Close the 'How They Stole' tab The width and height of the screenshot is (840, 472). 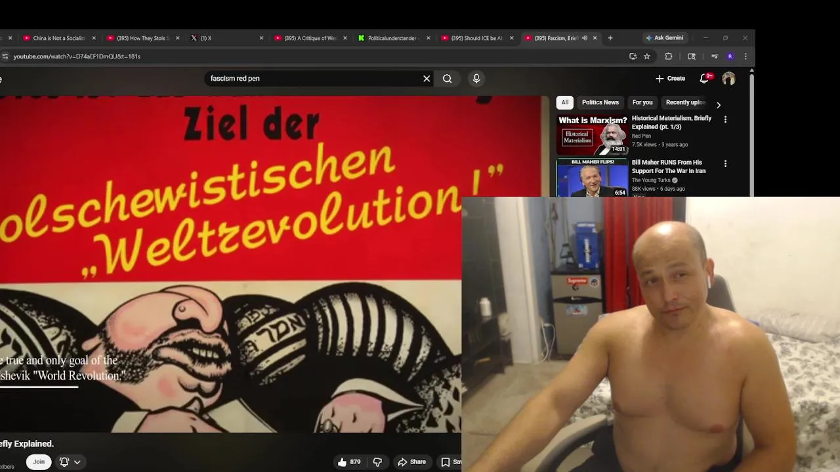pyautogui.click(x=177, y=38)
